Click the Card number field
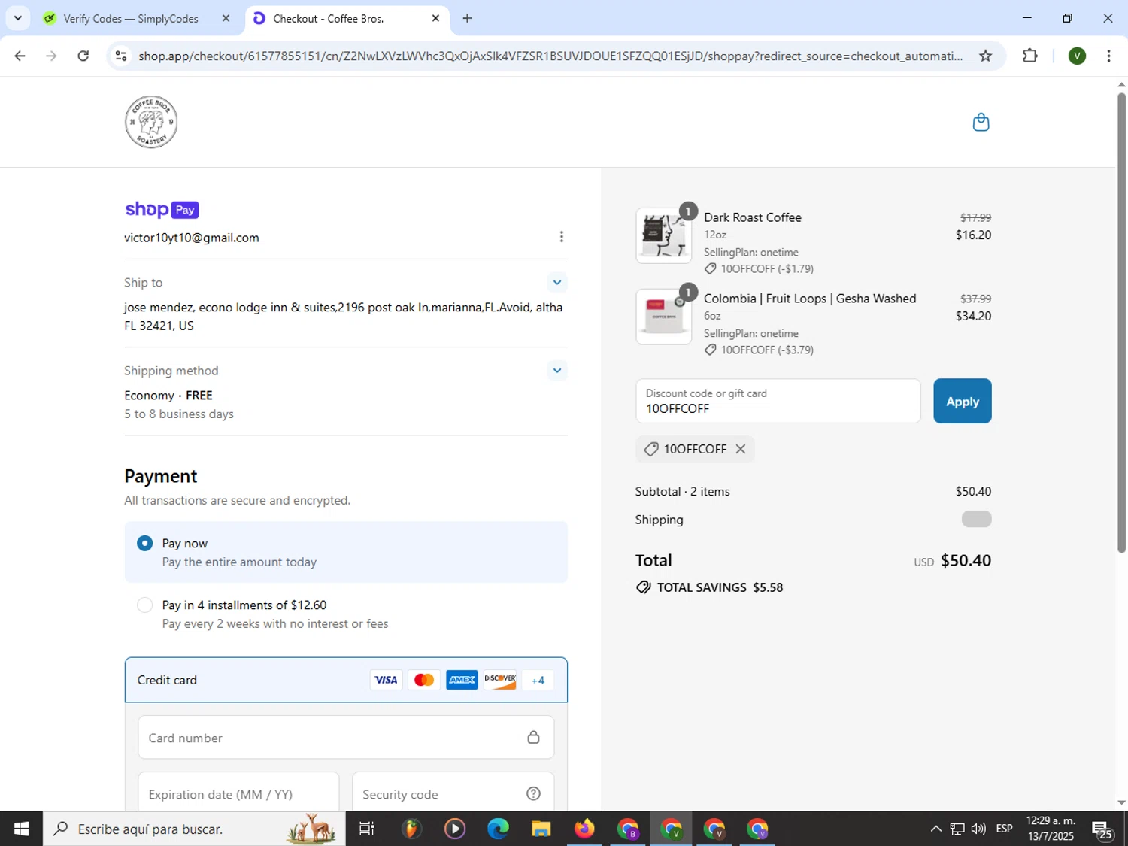The height and width of the screenshot is (846, 1128). 346,738
